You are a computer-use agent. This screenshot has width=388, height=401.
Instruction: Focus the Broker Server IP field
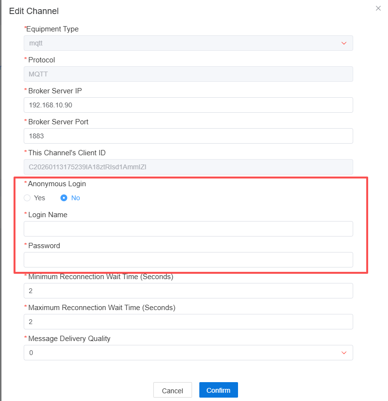[x=188, y=105]
